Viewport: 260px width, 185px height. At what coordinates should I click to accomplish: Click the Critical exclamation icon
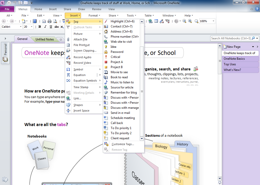pyautogui.click(x=106, y=57)
